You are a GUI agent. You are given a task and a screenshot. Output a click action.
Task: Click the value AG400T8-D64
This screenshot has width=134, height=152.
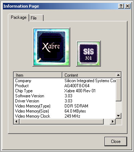point(77,86)
